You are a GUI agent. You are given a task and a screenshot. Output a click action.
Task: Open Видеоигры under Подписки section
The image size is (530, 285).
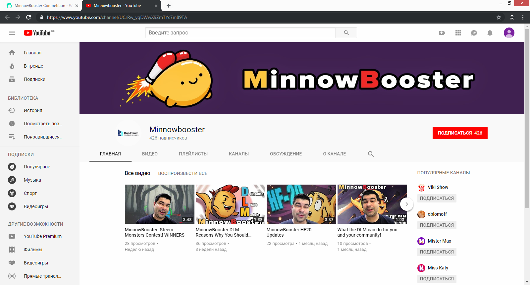(40, 206)
